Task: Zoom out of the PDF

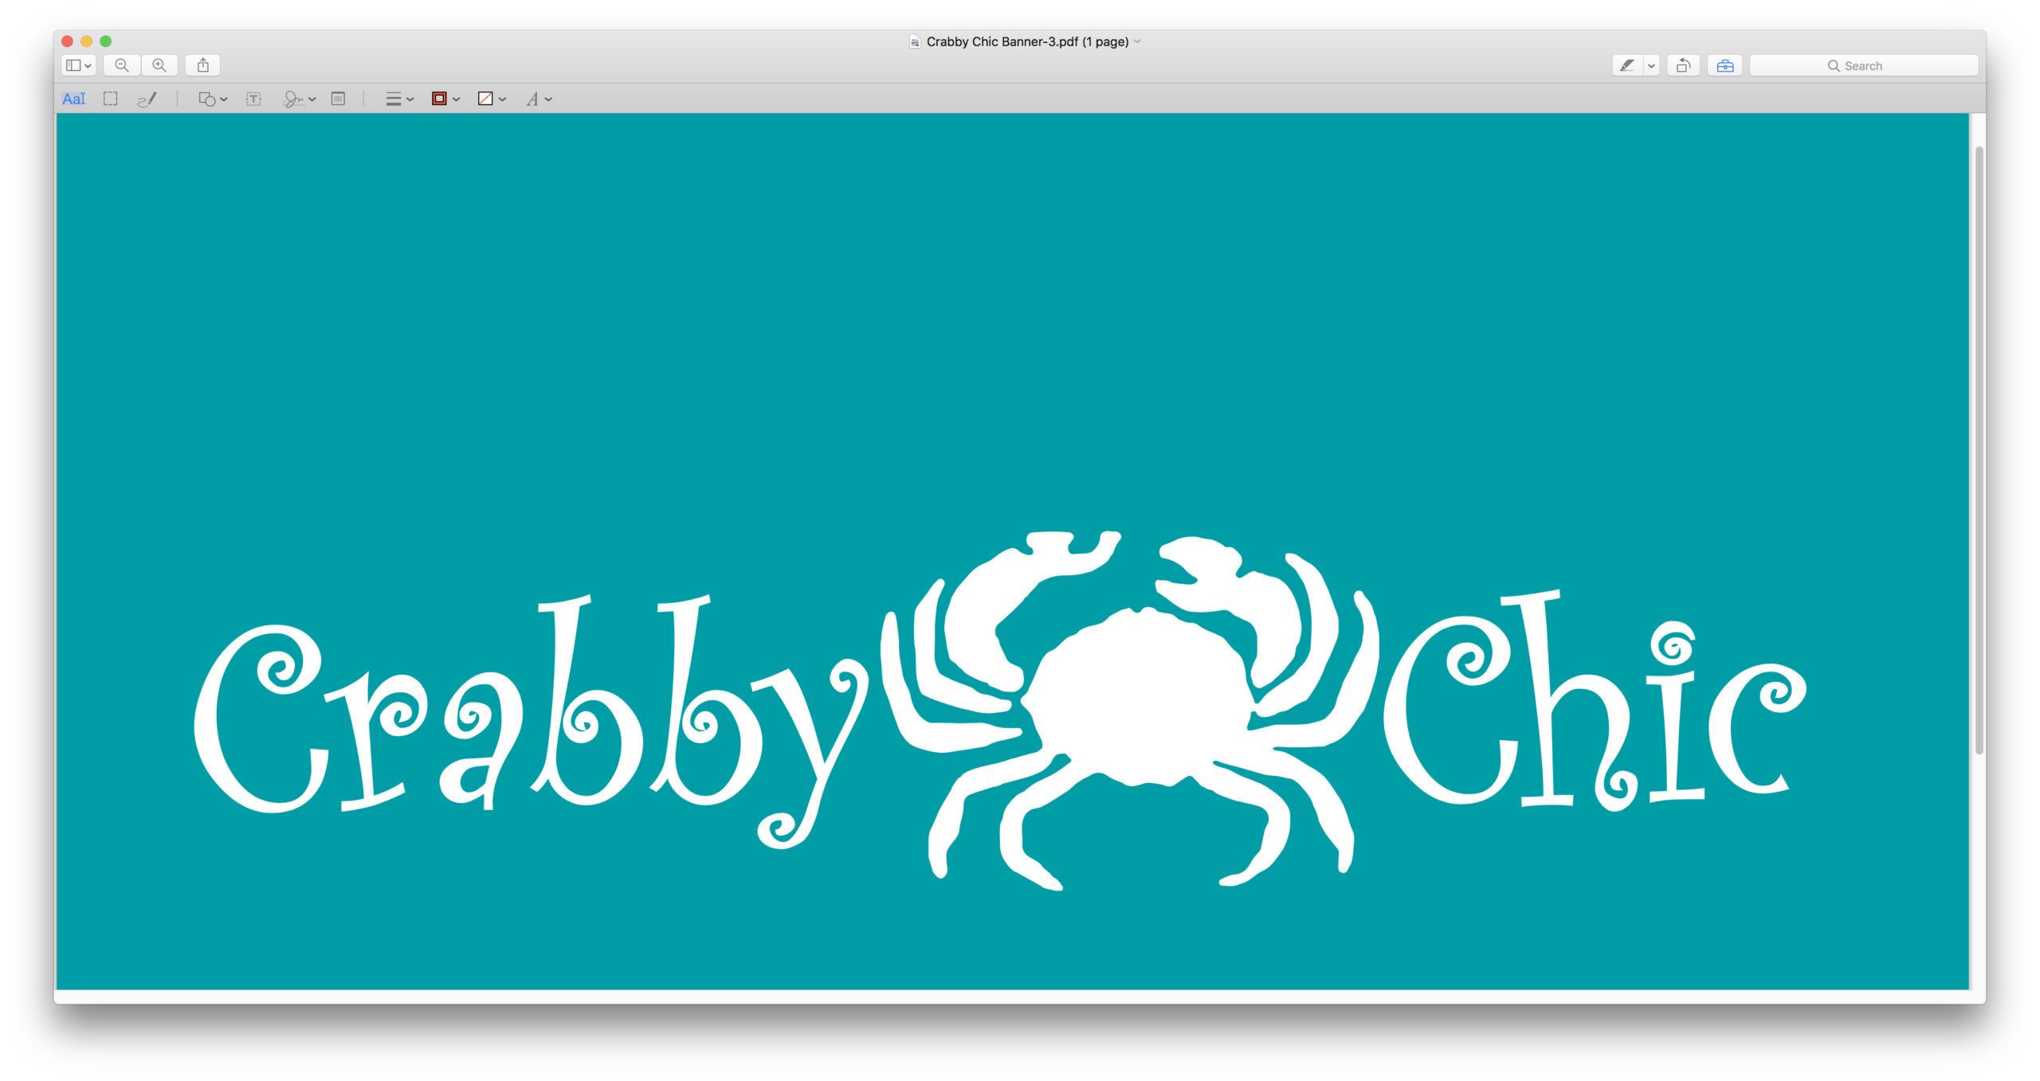Action: click(122, 65)
